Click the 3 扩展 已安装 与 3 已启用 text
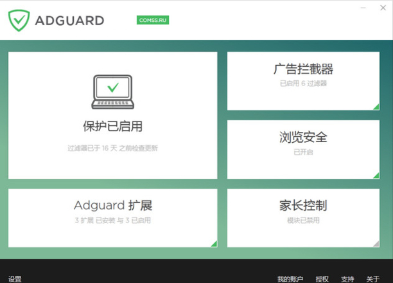Viewport: 393px width, 283px height. 113,221
